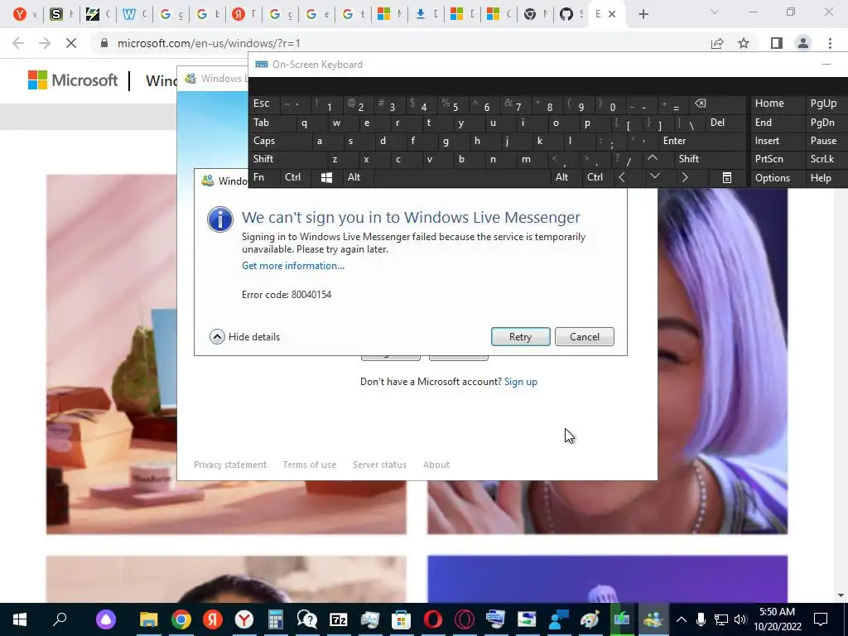Image resolution: width=848 pixels, height=636 pixels.
Task: Stop page loading in Chrome toolbar
Action: (71, 43)
